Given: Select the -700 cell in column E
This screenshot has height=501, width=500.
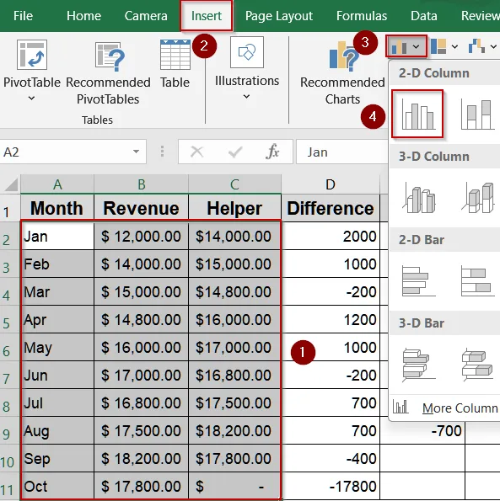Looking at the screenshot, I should coord(422,431).
